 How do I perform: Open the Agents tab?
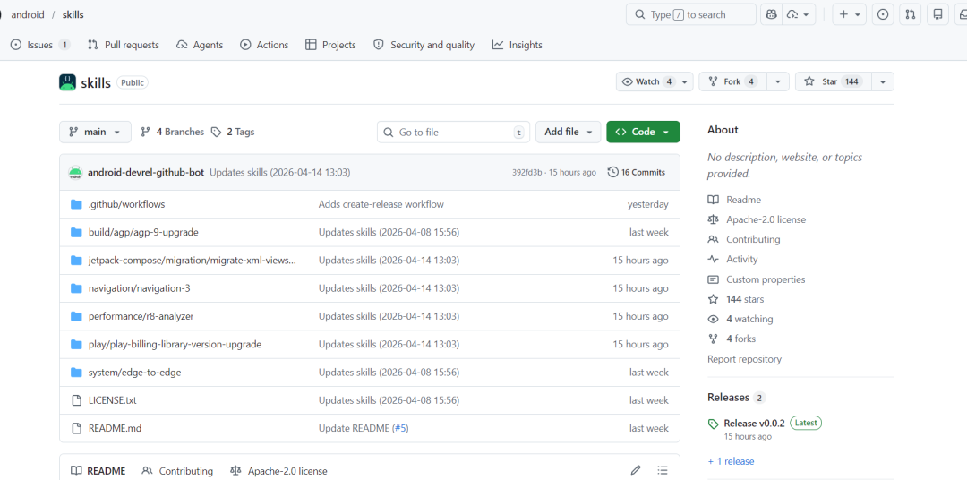coord(200,45)
